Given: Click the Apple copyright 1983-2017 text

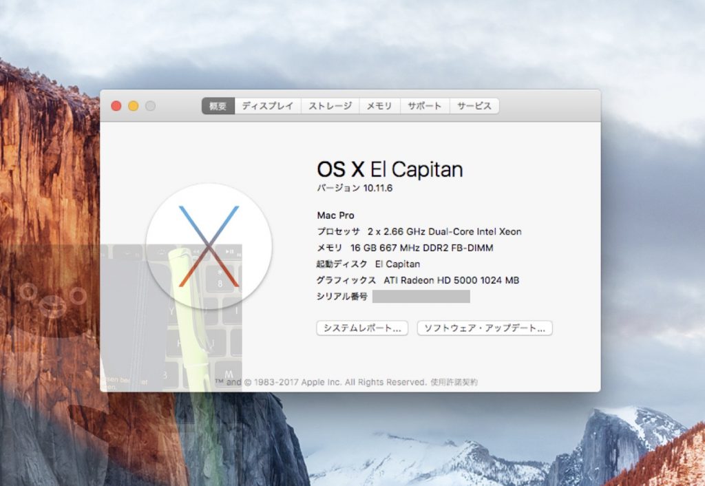Looking at the screenshot, I should point(321,382).
